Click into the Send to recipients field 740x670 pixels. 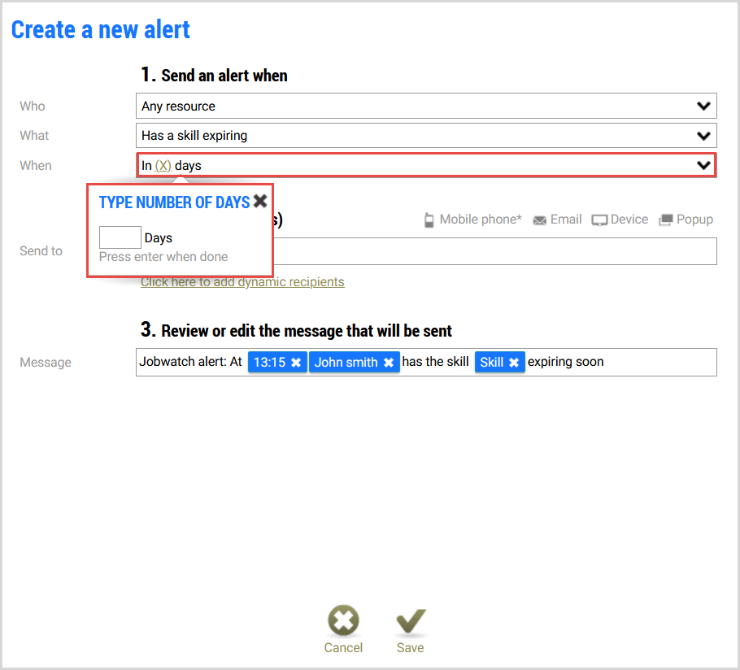click(494, 251)
